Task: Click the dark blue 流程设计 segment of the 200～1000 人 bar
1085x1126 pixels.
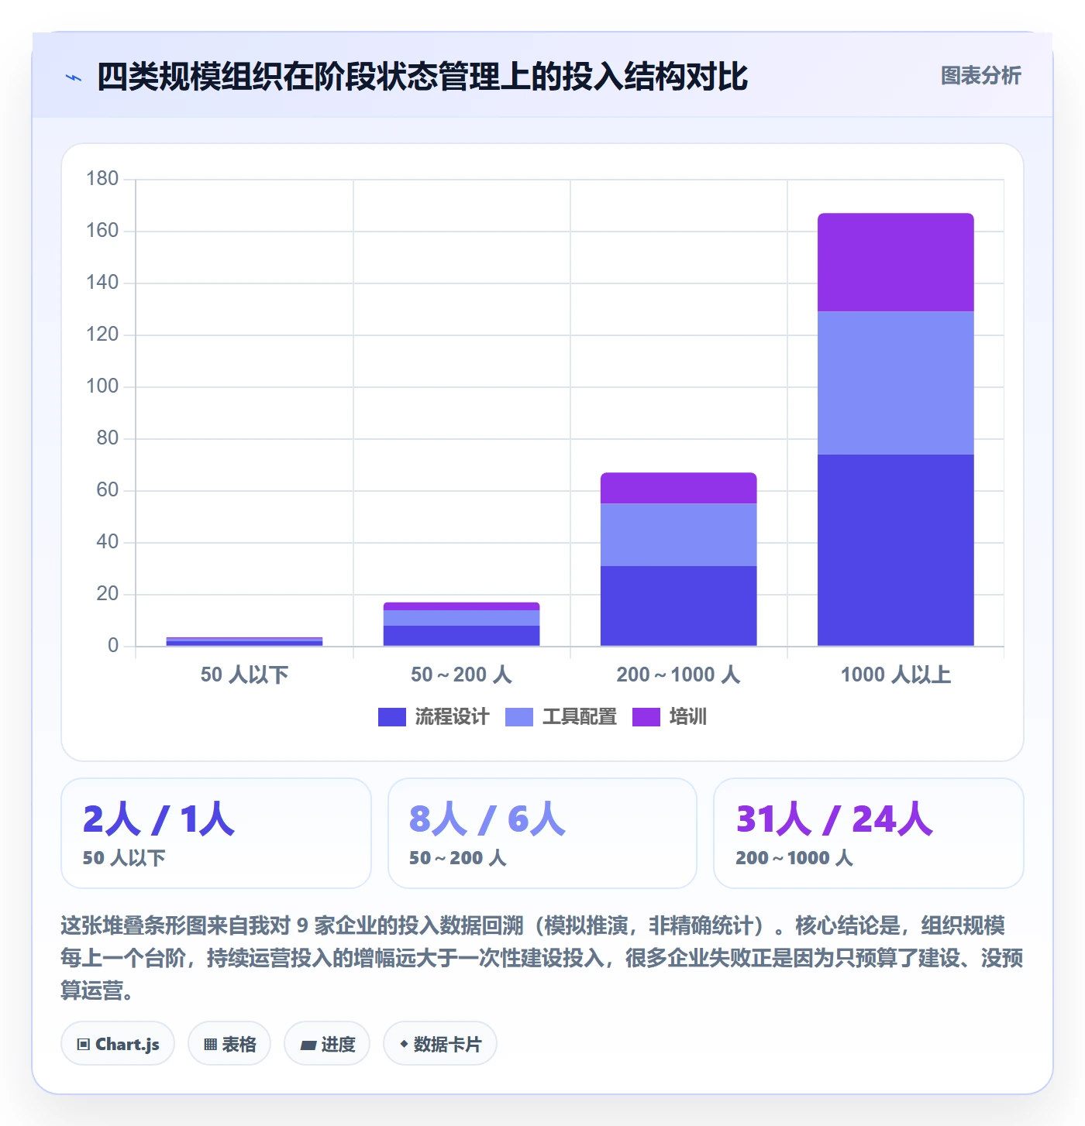Action: 679,606
